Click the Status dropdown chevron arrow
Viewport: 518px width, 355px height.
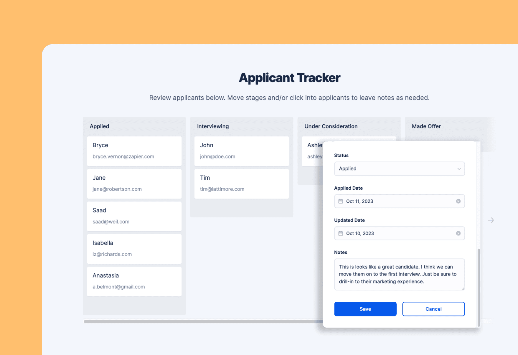(x=459, y=169)
